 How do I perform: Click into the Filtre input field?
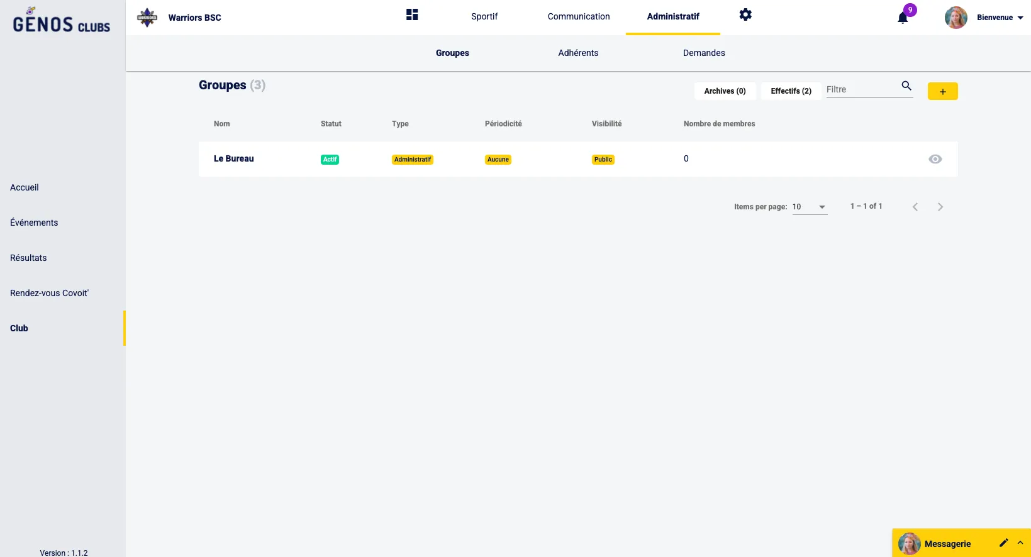coord(861,90)
